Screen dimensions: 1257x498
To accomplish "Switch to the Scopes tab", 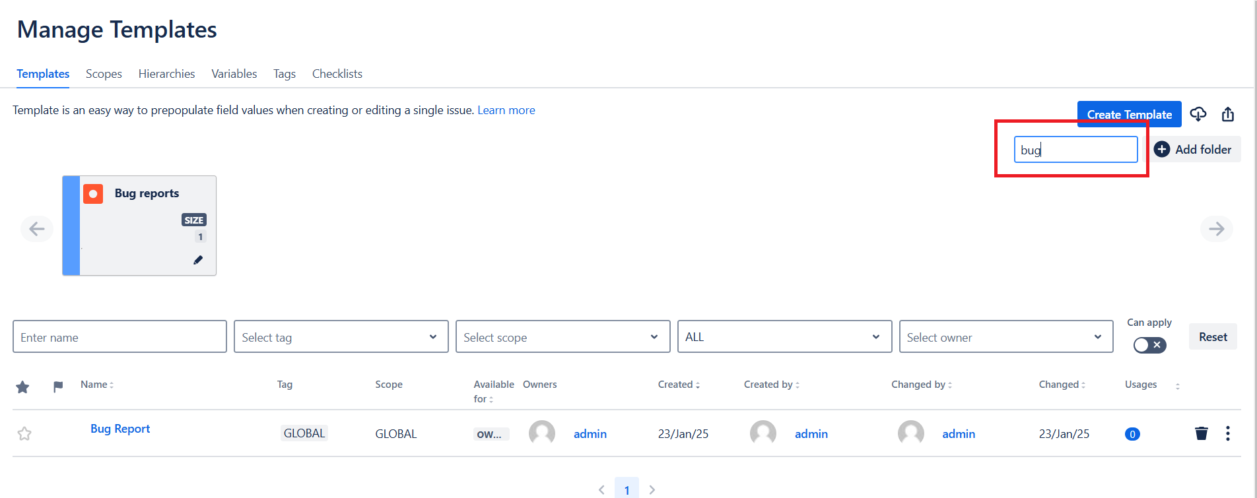I will point(104,74).
